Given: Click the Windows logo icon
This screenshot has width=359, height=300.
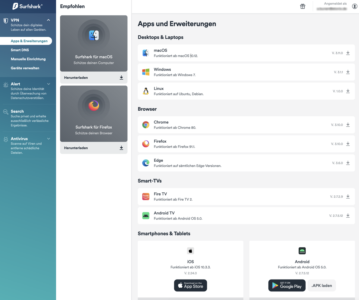Looking at the screenshot, I should tap(146, 72).
